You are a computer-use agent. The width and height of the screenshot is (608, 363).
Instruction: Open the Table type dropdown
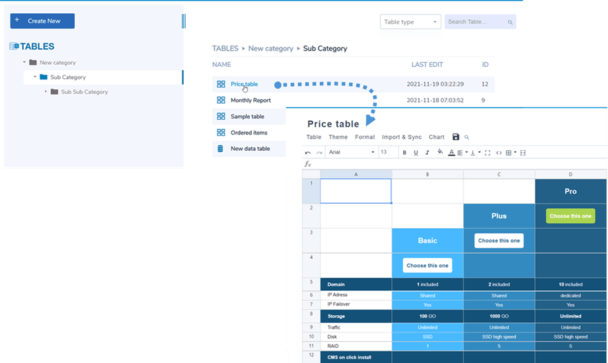410,22
